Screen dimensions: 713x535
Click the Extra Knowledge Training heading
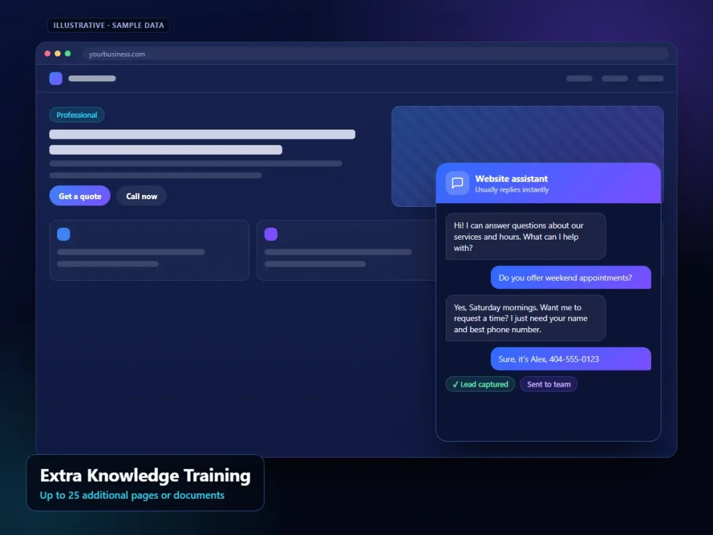tap(146, 475)
